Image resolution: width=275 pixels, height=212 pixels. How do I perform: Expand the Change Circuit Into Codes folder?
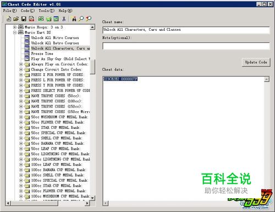tap(21, 69)
